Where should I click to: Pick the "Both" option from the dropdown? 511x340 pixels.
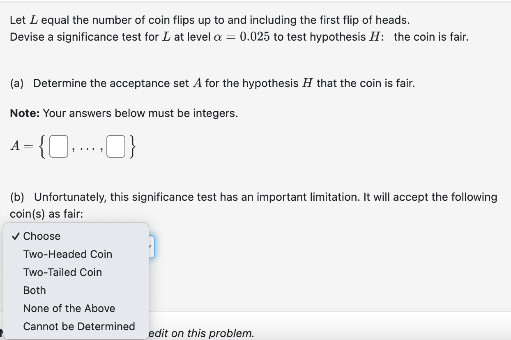coord(34,290)
